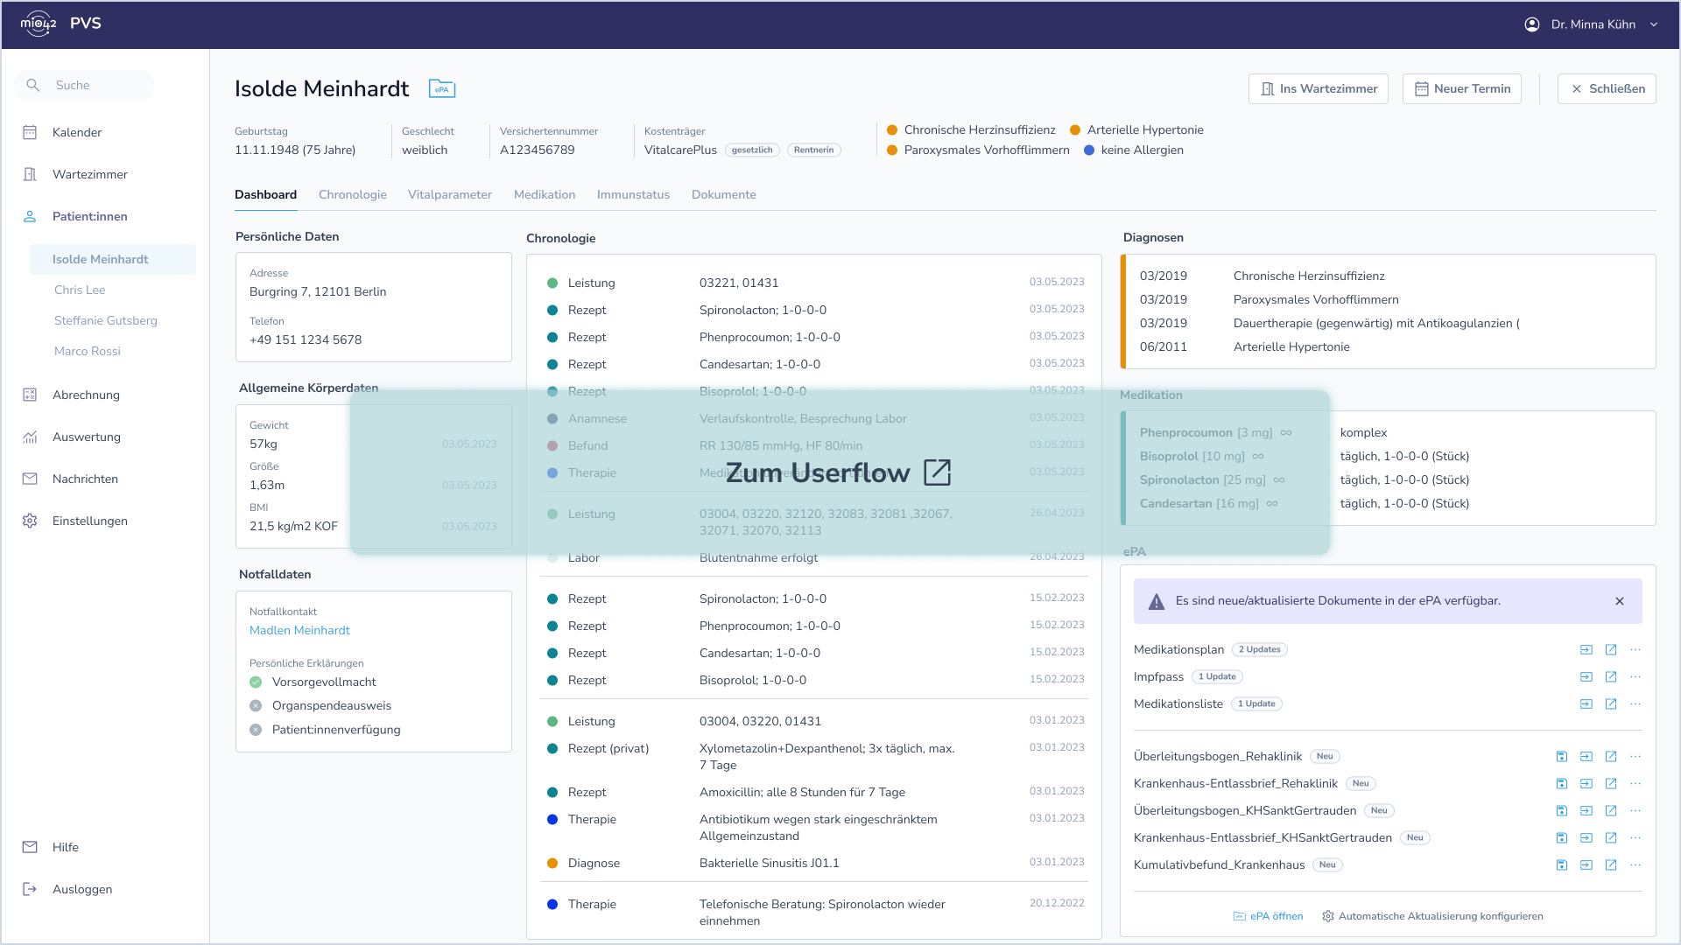Import Medikationsplan with arrow icon
This screenshot has height=945, width=1681.
[1586, 650]
